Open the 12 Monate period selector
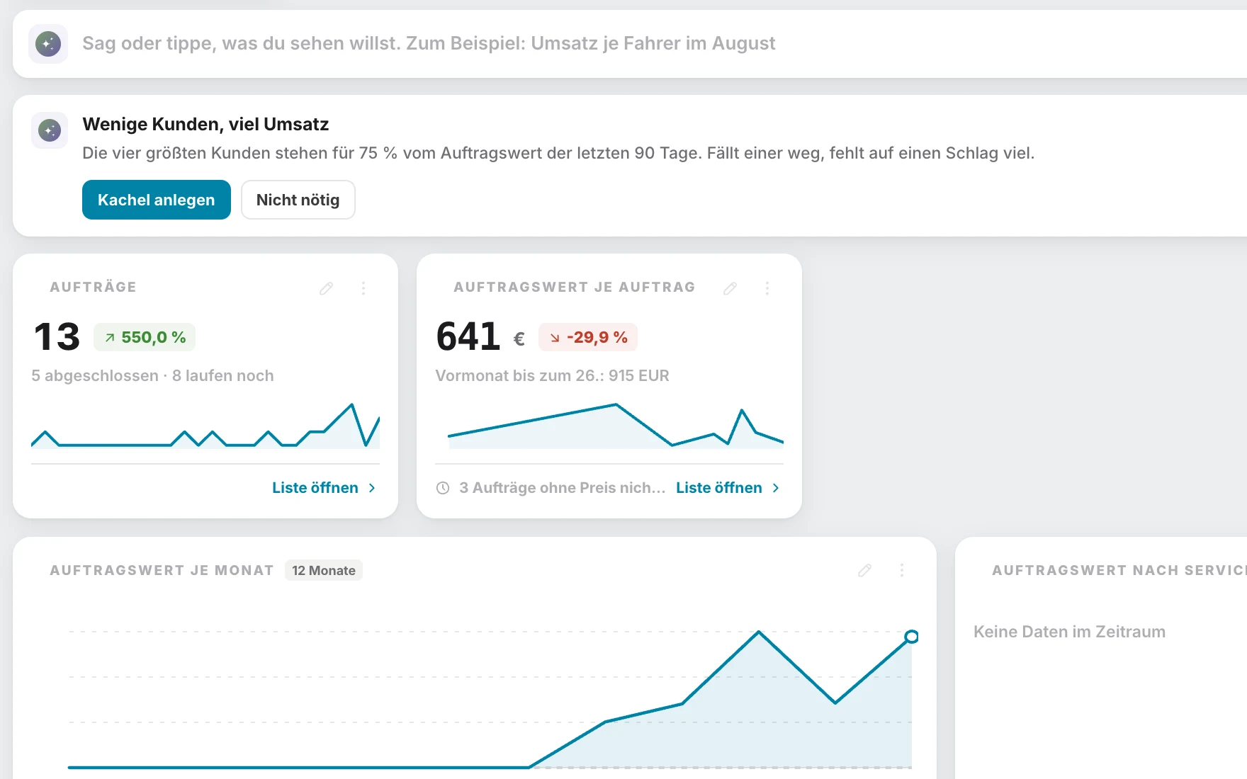 tap(324, 571)
